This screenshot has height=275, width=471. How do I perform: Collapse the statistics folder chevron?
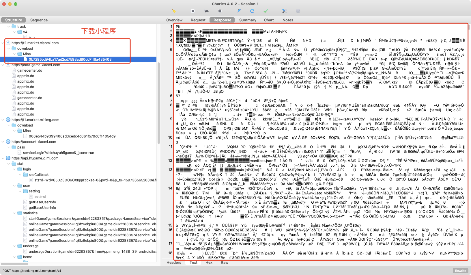[x=14, y=213]
